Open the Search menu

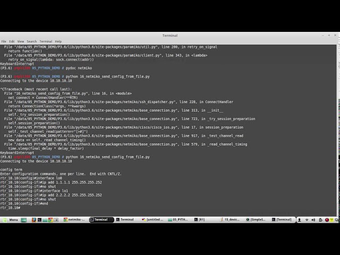coord(32,41)
